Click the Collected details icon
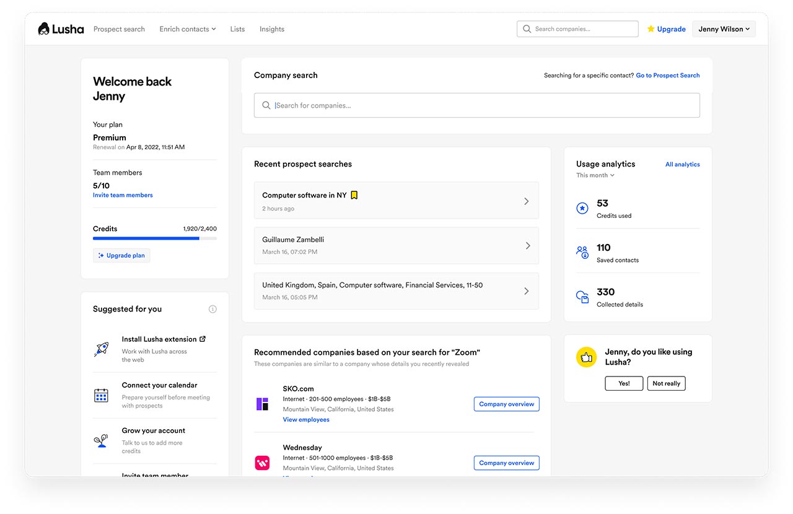This screenshot has height=514, width=793. coord(582,297)
